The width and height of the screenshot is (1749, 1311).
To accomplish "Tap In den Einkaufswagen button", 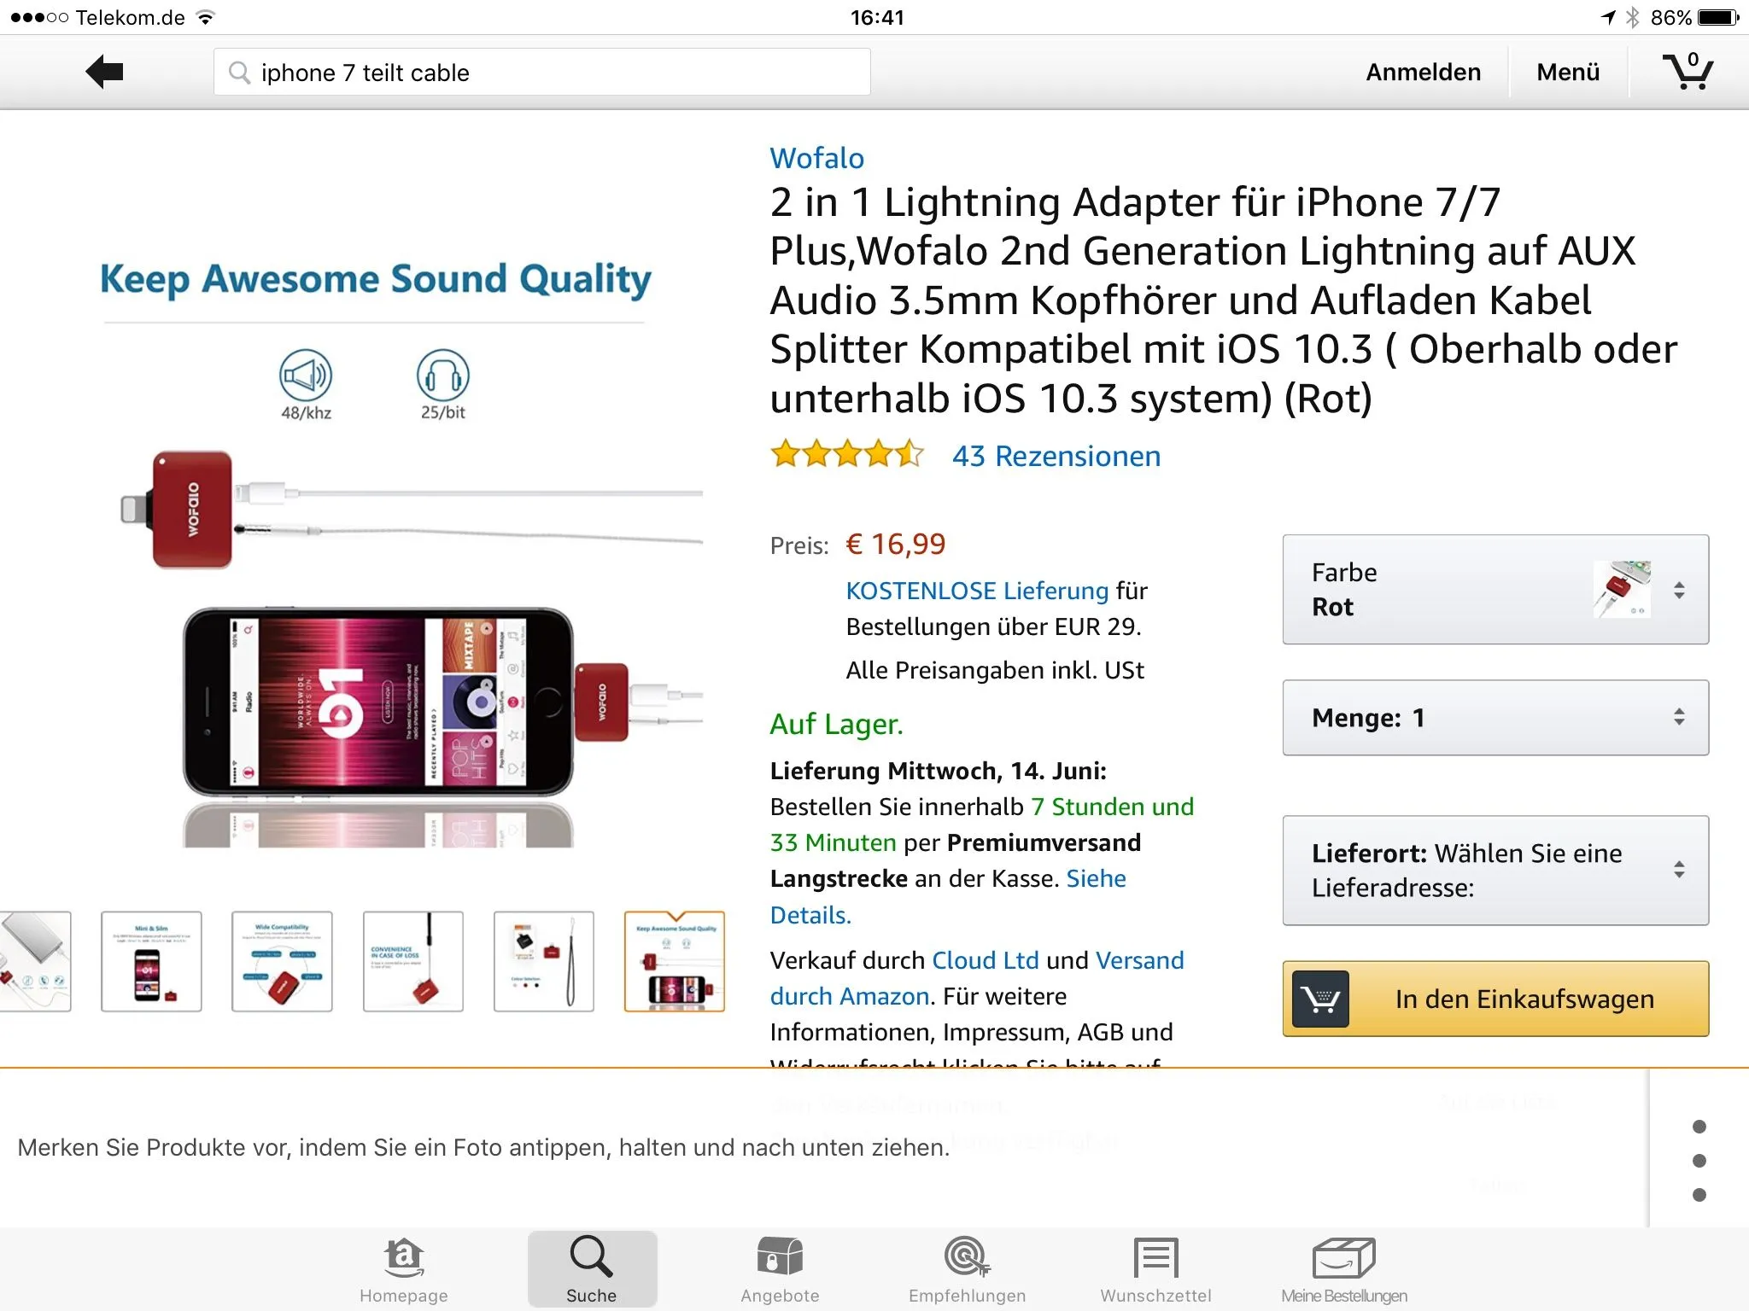I will [x=1495, y=999].
